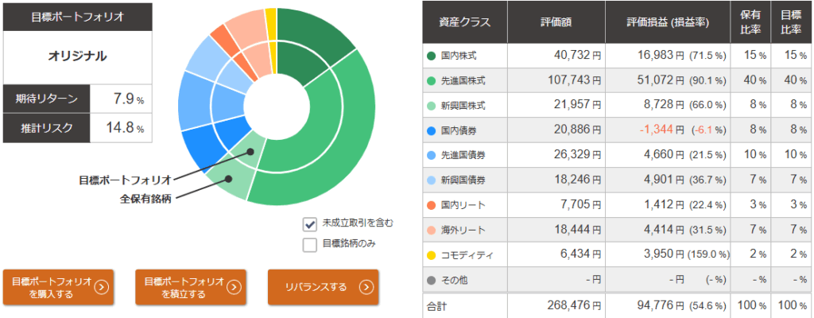Click the green dot beside 国内株式

point(432,56)
